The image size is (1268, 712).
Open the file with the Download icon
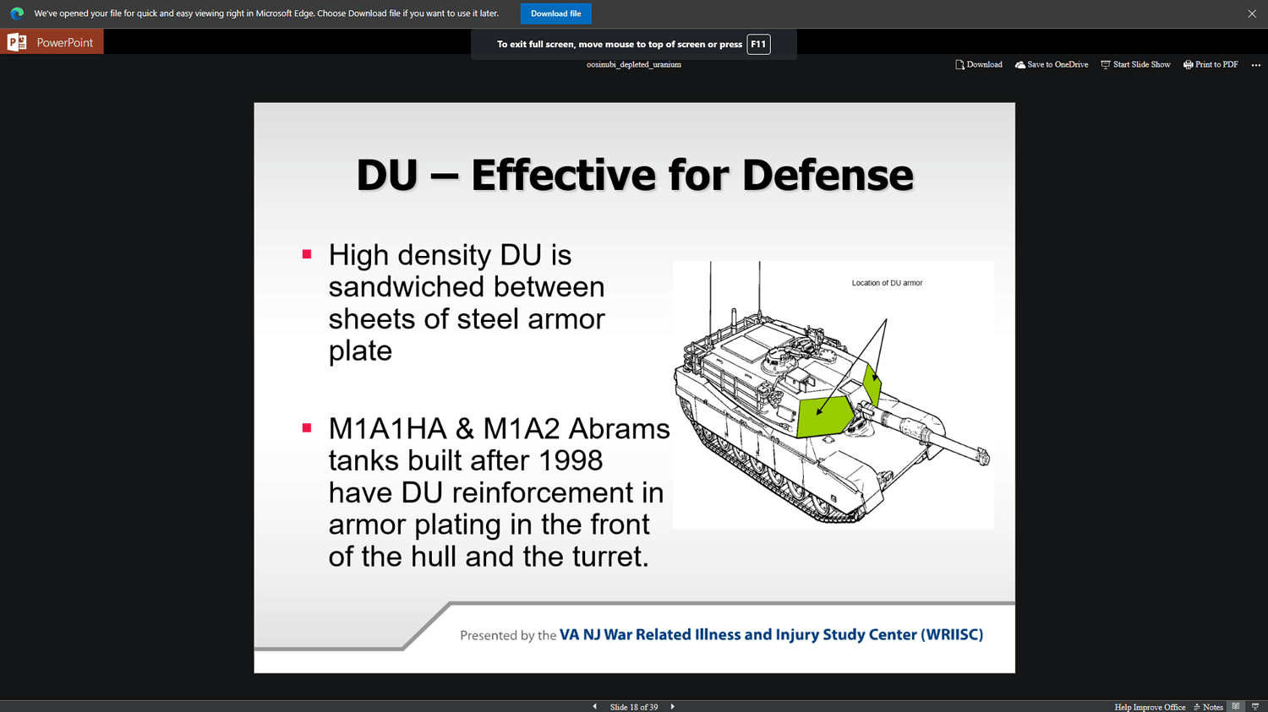pos(959,64)
